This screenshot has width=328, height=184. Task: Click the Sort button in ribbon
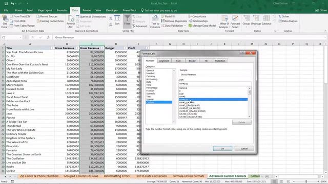(117, 20)
